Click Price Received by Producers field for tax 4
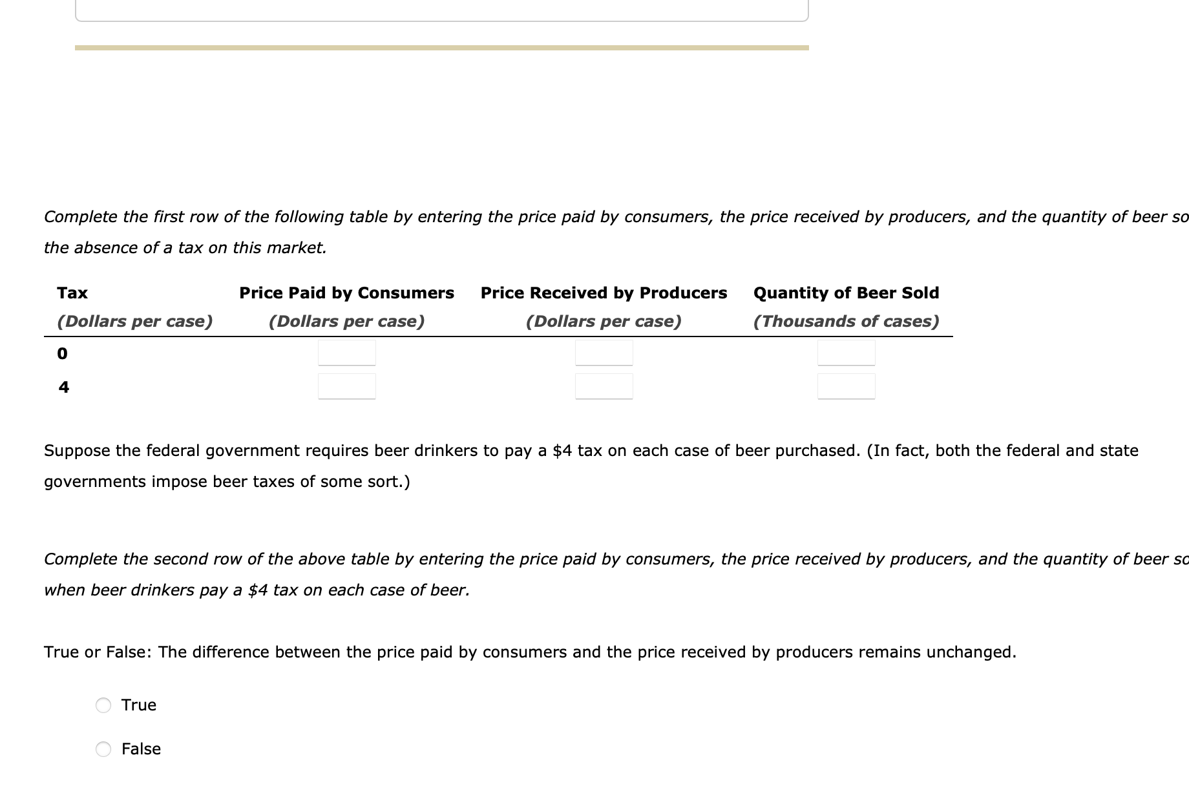 [603, 386]
